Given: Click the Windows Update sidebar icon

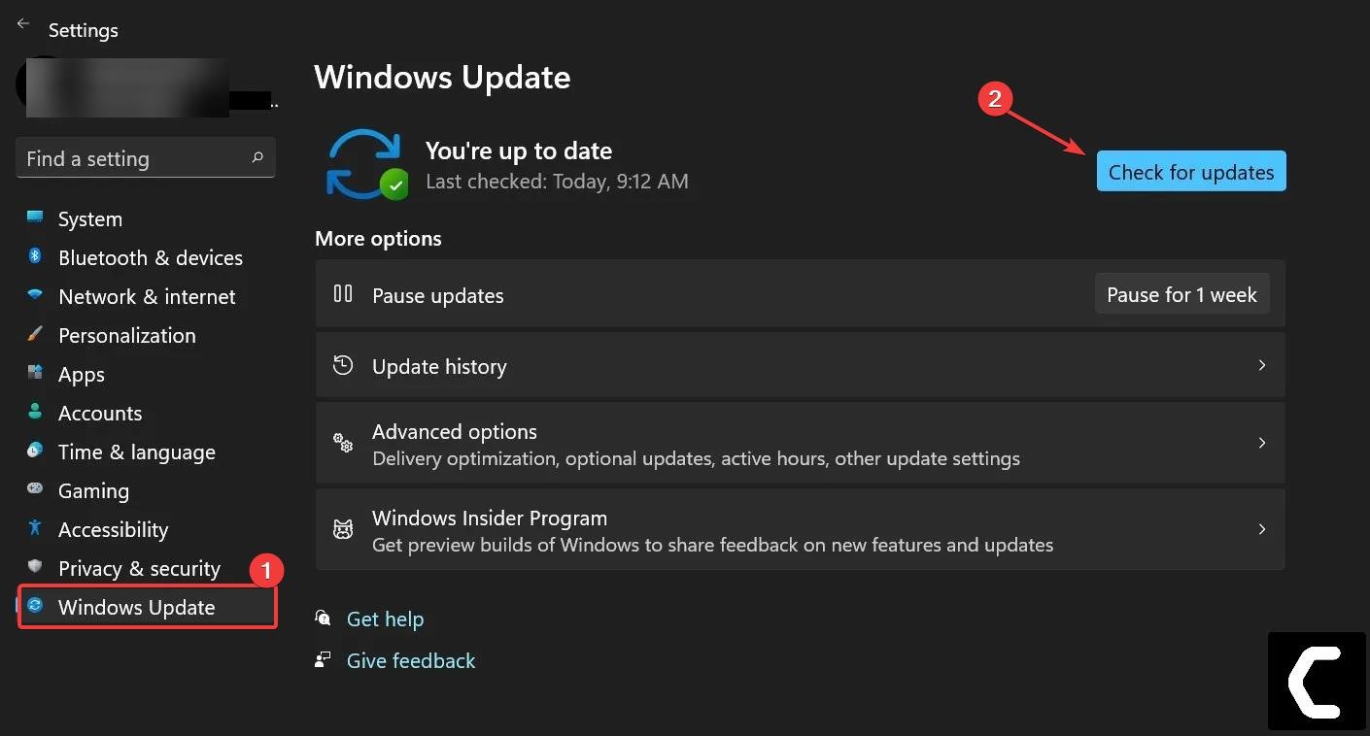Looking at the screenshot, I should 35,606.
